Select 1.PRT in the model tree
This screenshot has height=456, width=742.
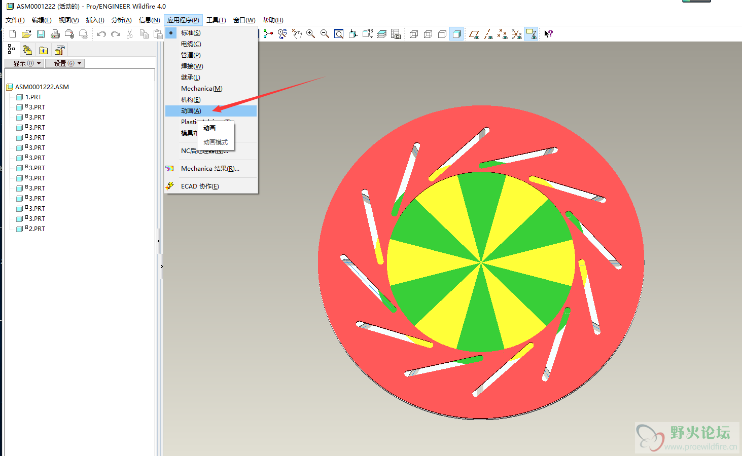(33, 97)
